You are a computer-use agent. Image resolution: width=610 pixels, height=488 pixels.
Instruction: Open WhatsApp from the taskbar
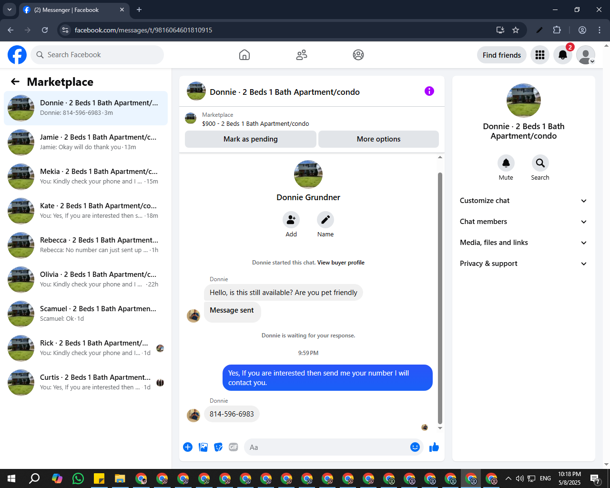coord(78,478)
